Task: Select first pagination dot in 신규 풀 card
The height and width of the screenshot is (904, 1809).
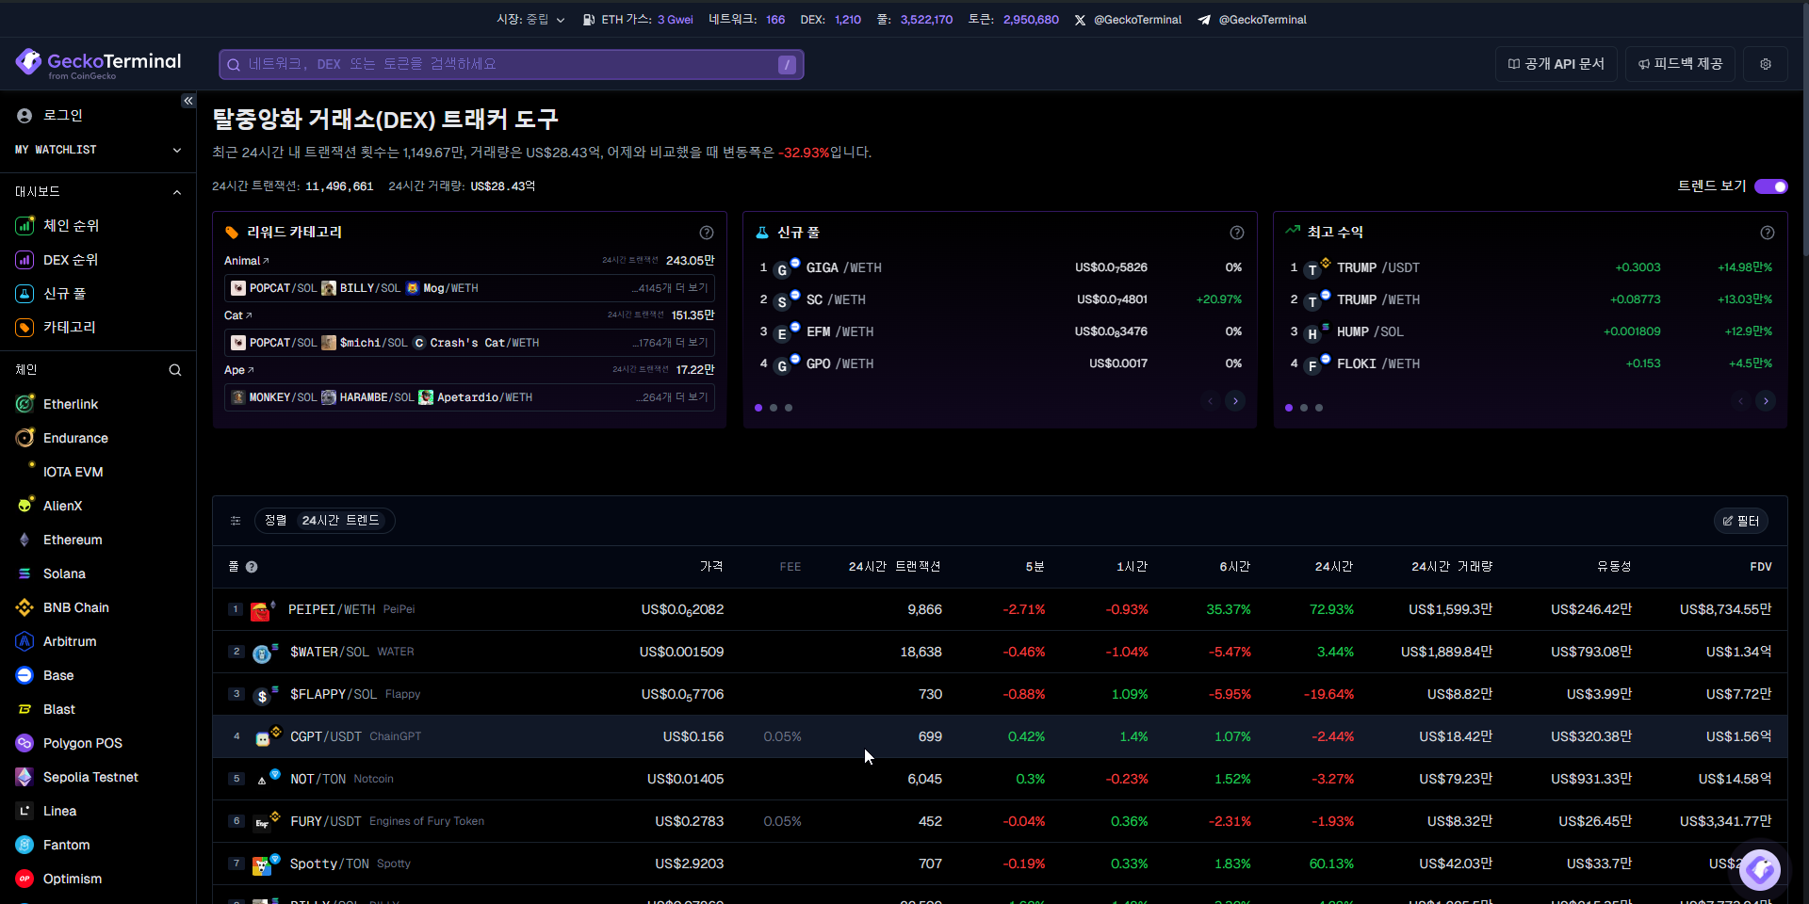Action: point(758,408)
